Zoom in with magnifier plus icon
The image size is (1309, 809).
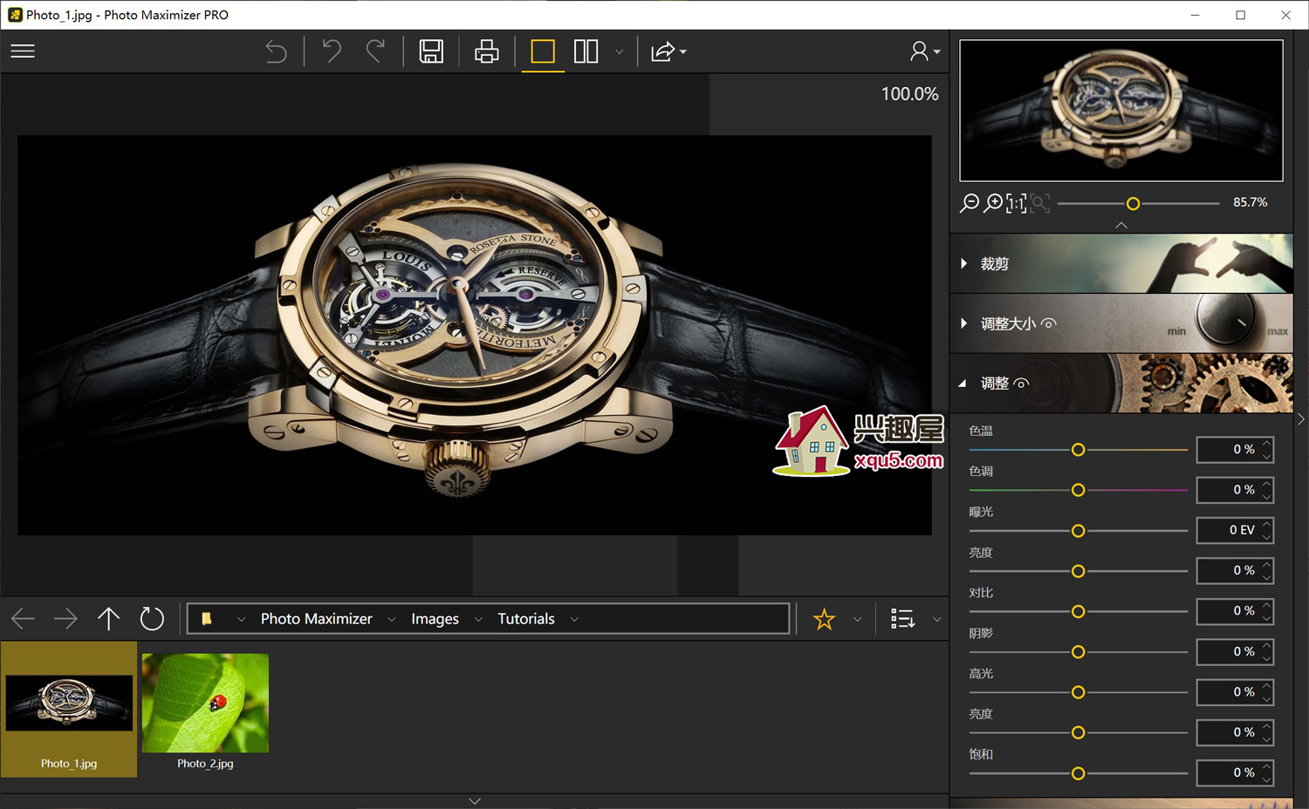point(993,203)
